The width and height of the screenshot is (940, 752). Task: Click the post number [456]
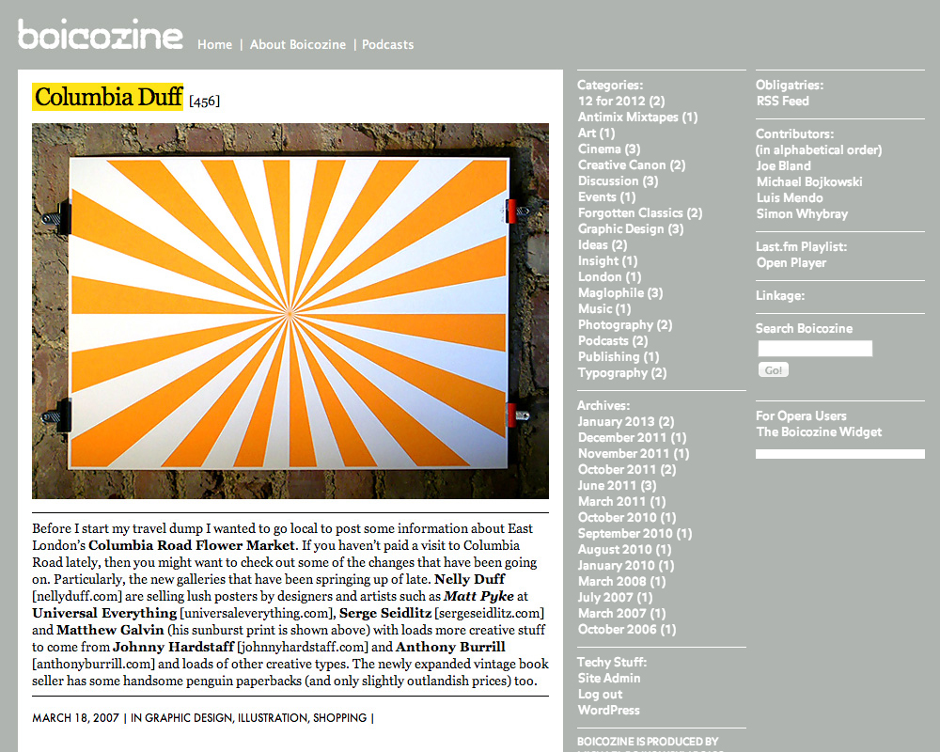[204, 102]
